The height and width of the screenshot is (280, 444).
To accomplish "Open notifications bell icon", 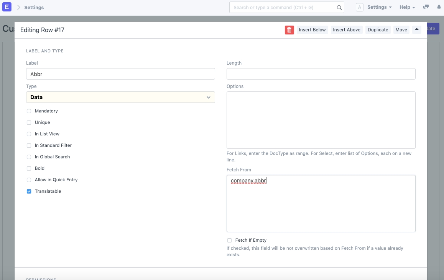I will 439,7.
